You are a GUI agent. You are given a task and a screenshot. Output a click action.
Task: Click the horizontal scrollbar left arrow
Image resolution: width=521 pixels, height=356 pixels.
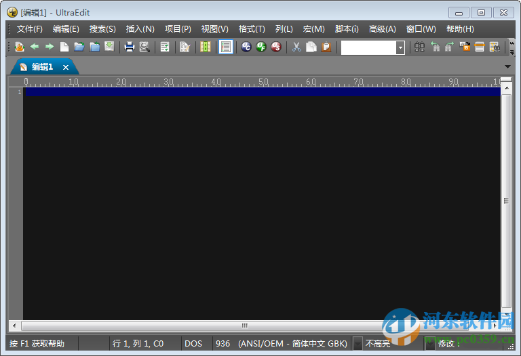[x=14, y=326]
